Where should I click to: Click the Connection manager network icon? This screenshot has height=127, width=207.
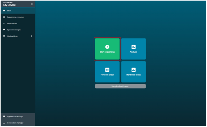[x=4, y=123]
